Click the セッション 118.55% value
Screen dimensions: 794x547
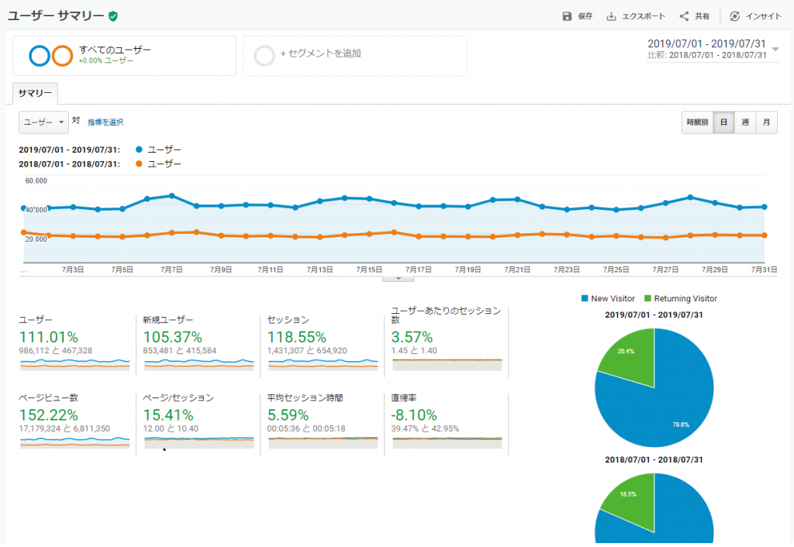point(297,338)
